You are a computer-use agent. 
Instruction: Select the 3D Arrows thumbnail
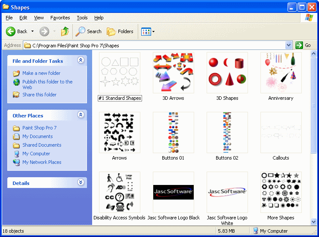[173, 73]
